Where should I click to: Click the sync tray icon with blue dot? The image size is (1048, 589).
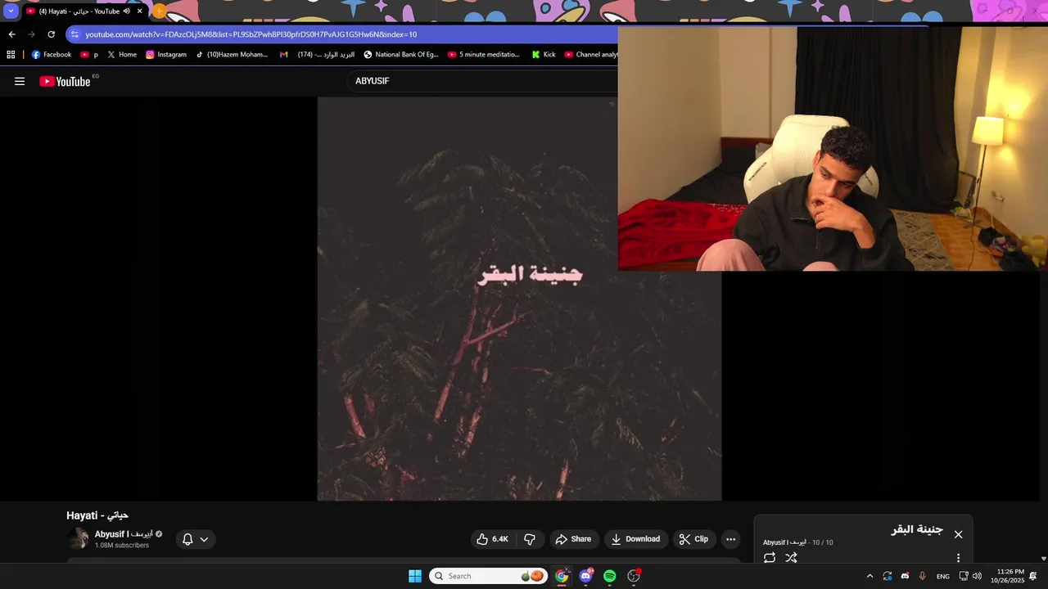[x=888, y=576]
